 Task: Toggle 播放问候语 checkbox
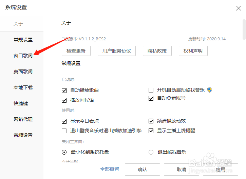[64, 100]
